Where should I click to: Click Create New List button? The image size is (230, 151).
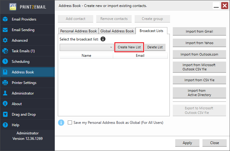click(129, 47)
